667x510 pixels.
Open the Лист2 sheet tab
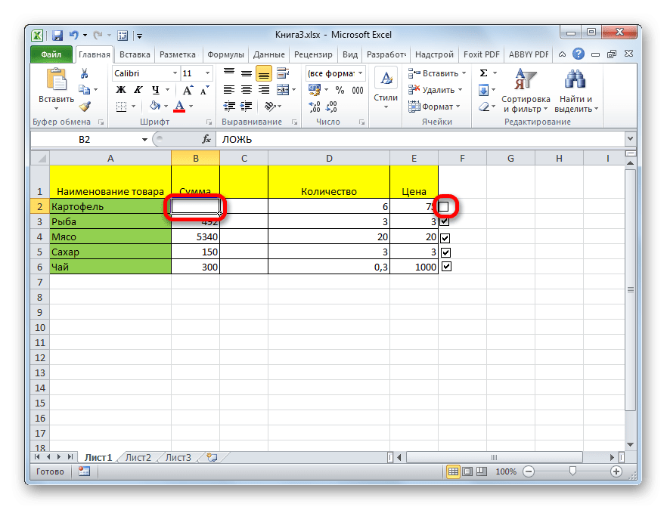tap(138, 457)
